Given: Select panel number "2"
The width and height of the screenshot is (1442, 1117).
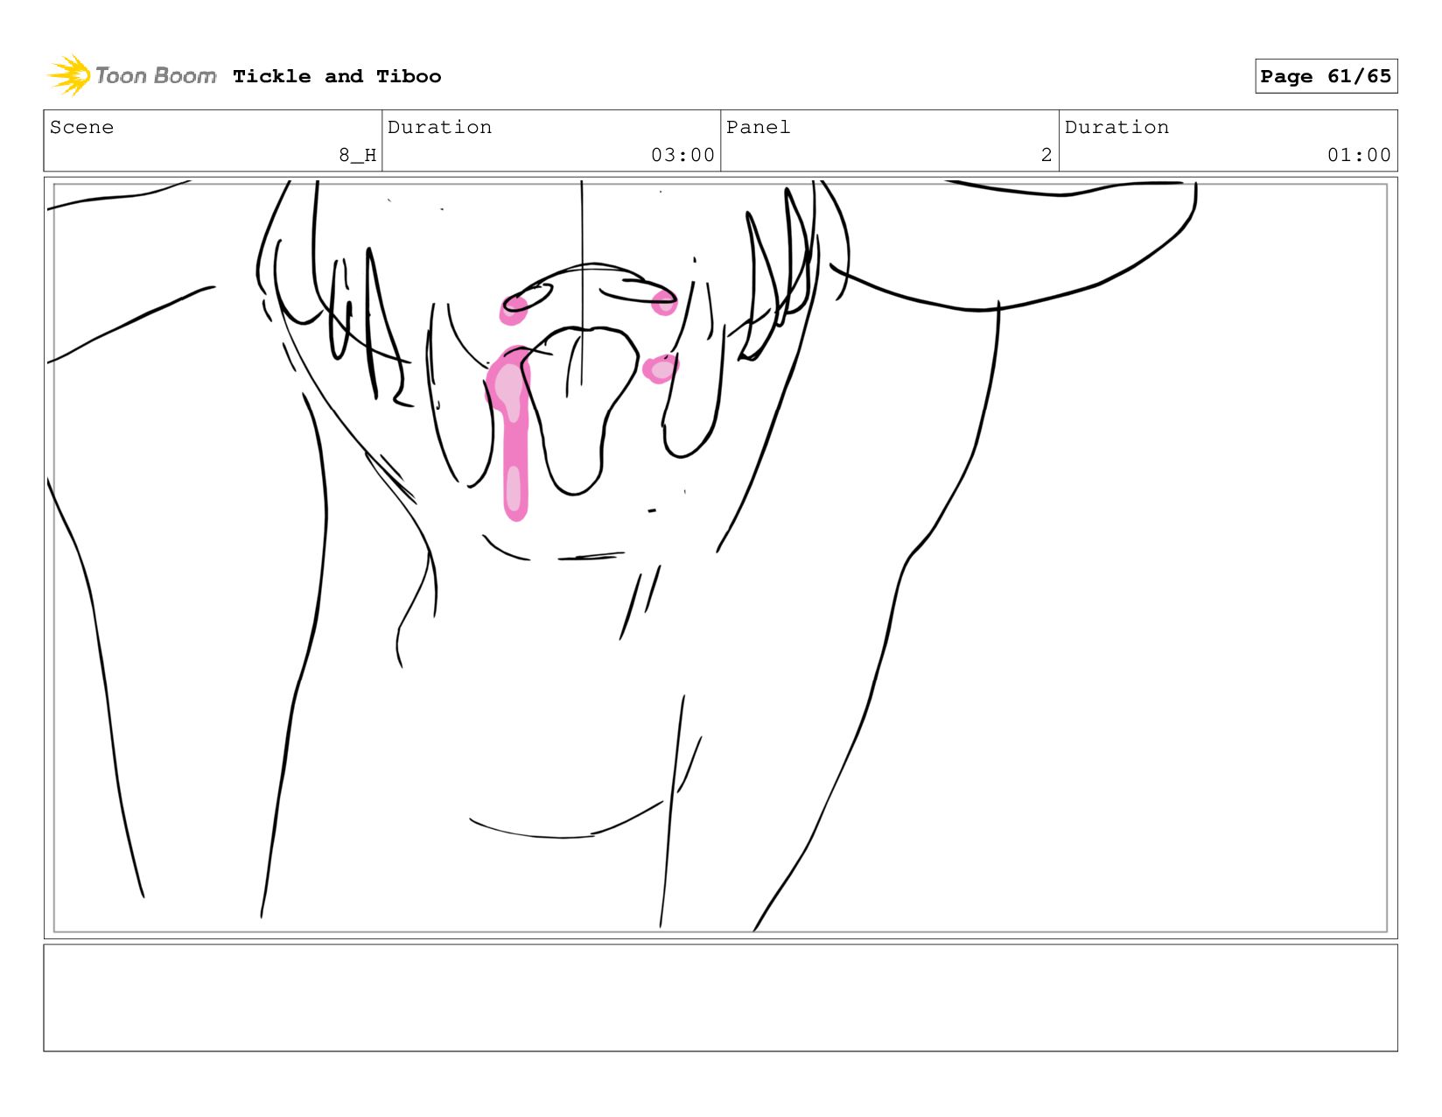Looking at the screenshot, I should (x=1046, y=155).
